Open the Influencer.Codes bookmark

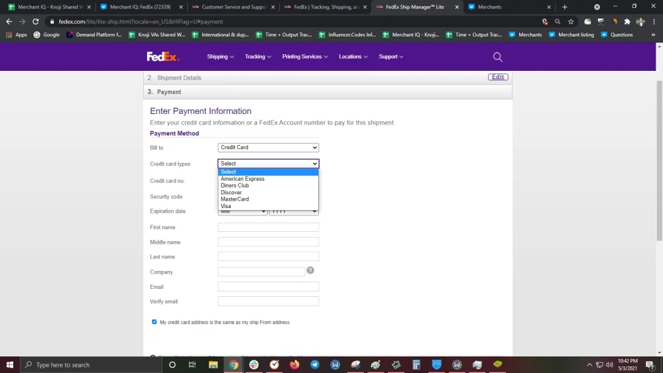pos(347,34)
